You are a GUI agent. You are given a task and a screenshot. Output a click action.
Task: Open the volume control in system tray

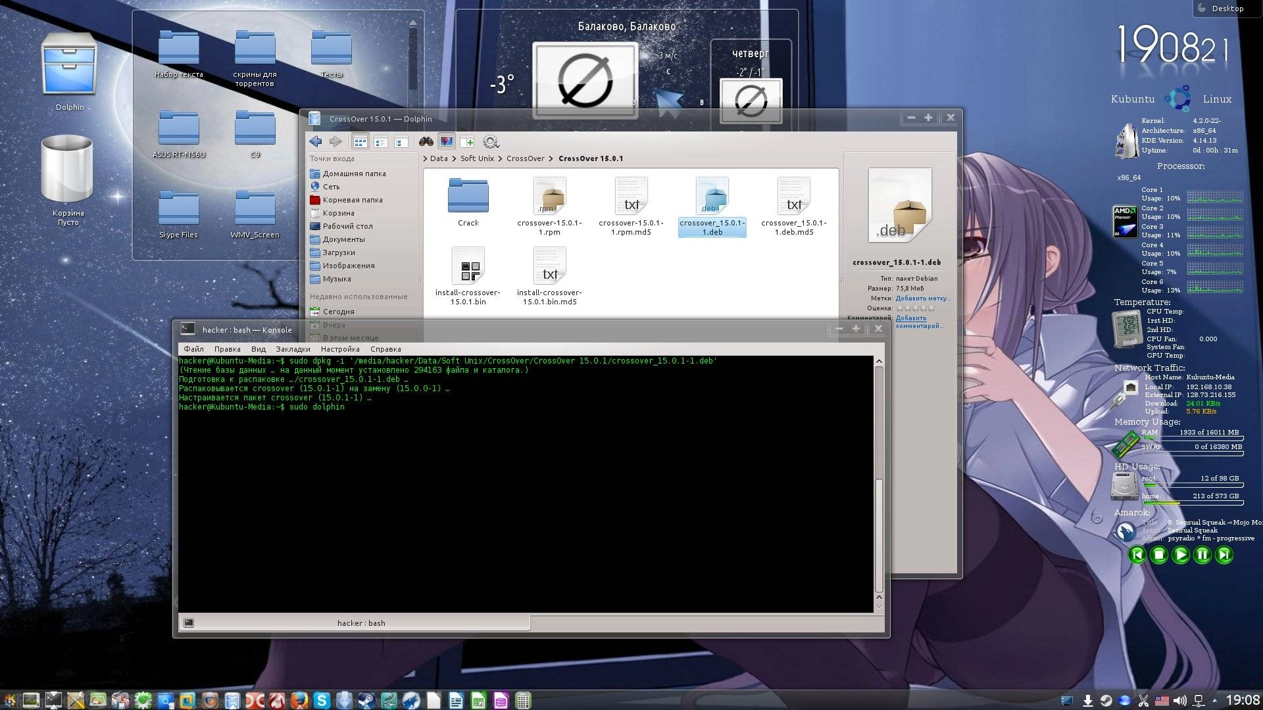click(x=1180, y=701)
